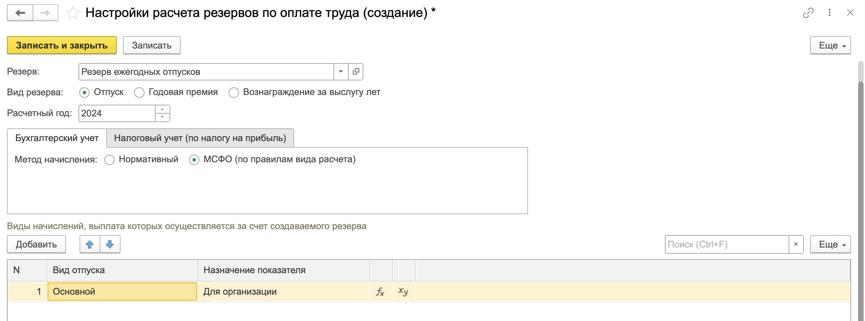Add form to favorites with star icon
This screenshot has height=321, width=865.
point(73,13)
